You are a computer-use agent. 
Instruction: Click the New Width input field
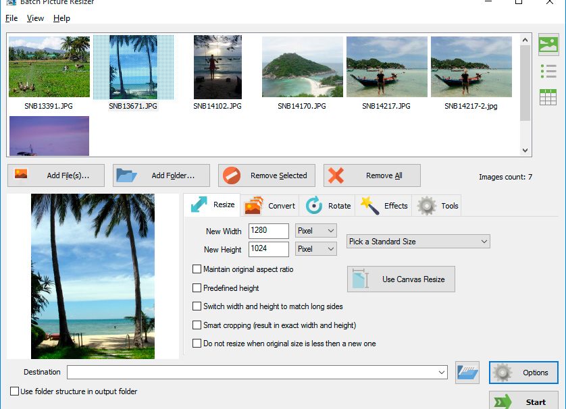[x=269, y=231]
